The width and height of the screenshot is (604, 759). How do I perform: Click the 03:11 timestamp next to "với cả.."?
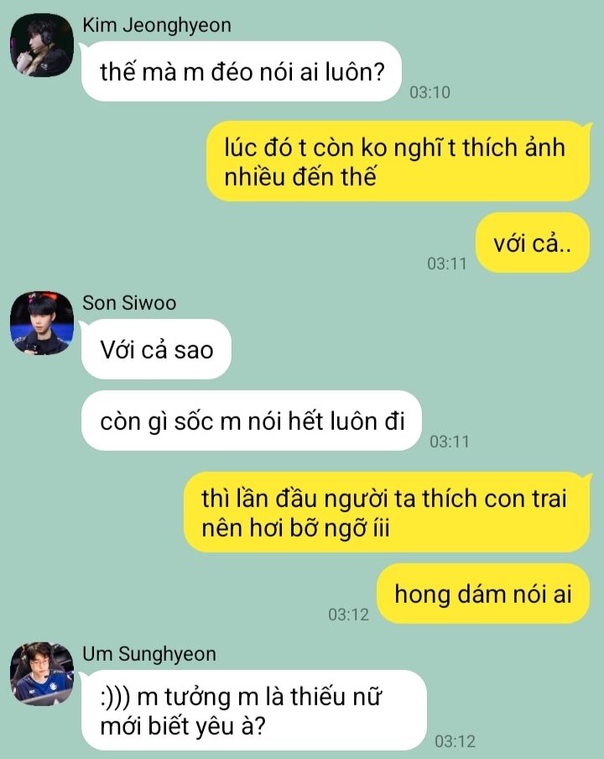coord(447,264)
